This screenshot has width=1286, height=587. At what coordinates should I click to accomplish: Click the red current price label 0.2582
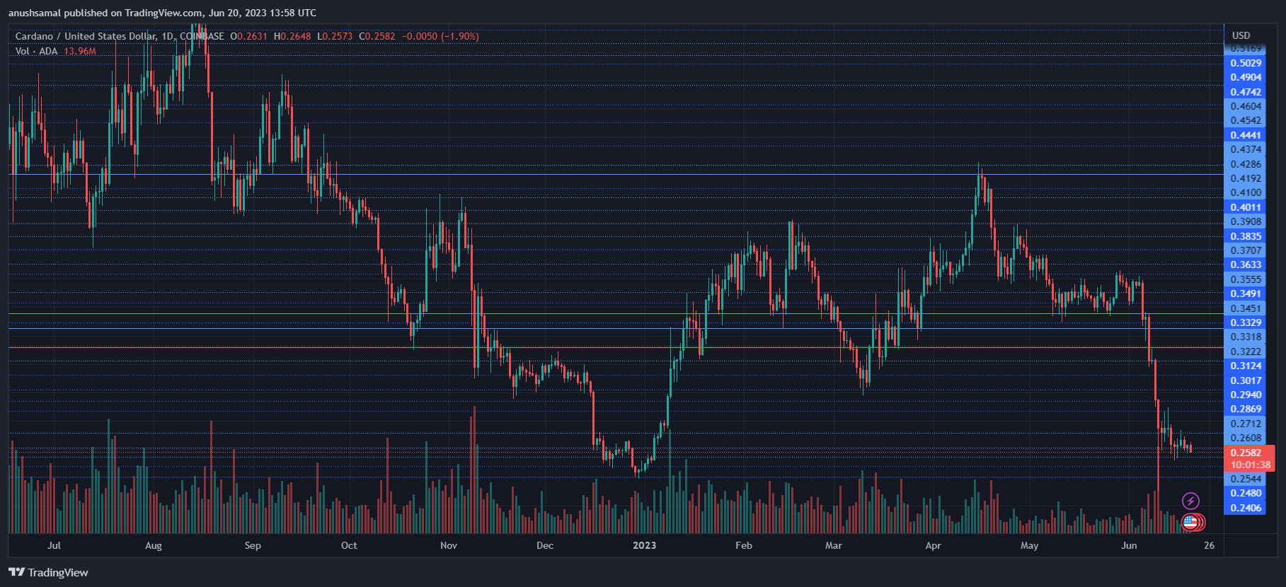pyautogui.click(x=1246, y=453)
